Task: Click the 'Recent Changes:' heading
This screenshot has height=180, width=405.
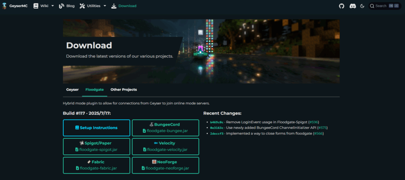Action: pos(222,113)
